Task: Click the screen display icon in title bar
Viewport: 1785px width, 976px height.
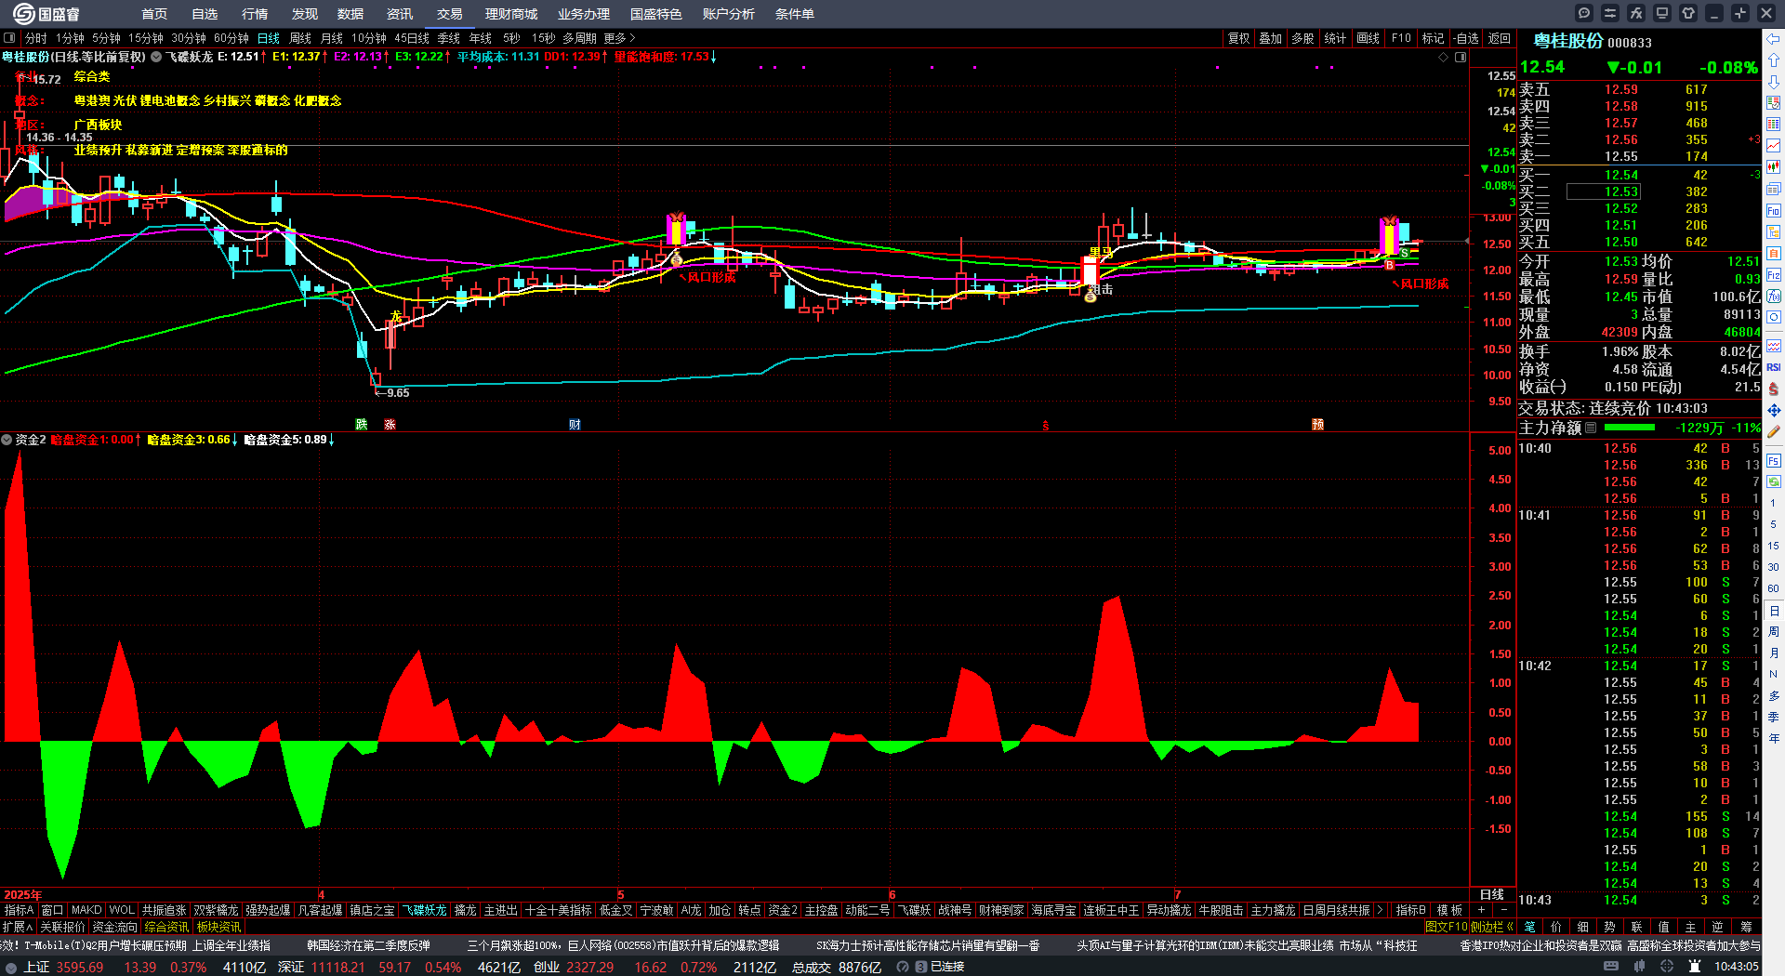Action: (x=1662, y=13)
